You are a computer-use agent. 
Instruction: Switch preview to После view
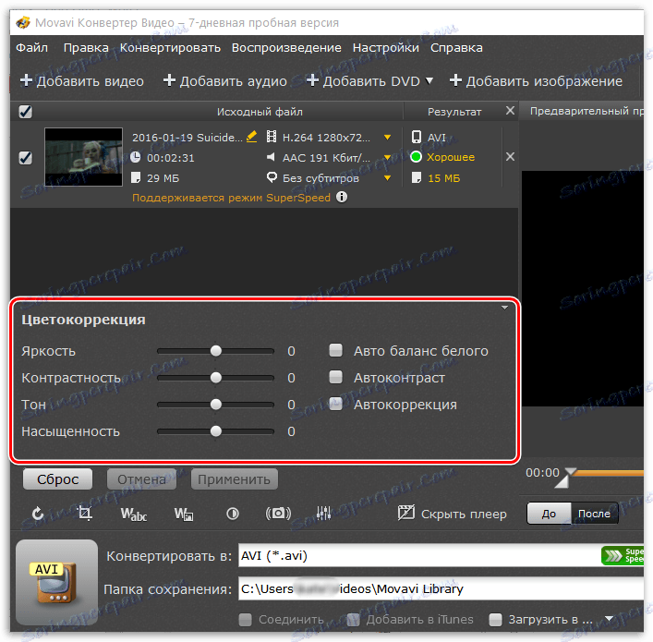tap(594, 514)
